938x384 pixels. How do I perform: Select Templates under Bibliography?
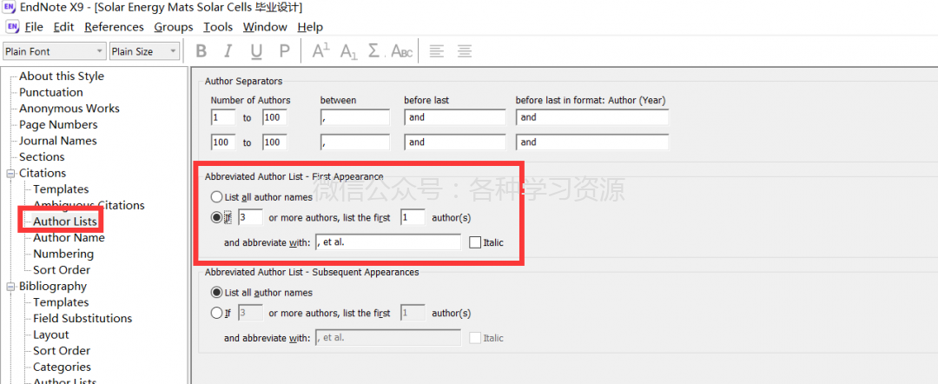pyautogui.click(x=61, y=302)
